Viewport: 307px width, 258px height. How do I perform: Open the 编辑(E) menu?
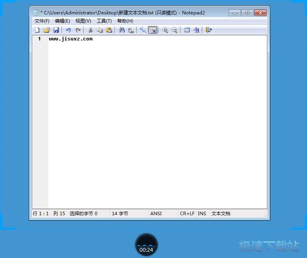tap(62, 21)
